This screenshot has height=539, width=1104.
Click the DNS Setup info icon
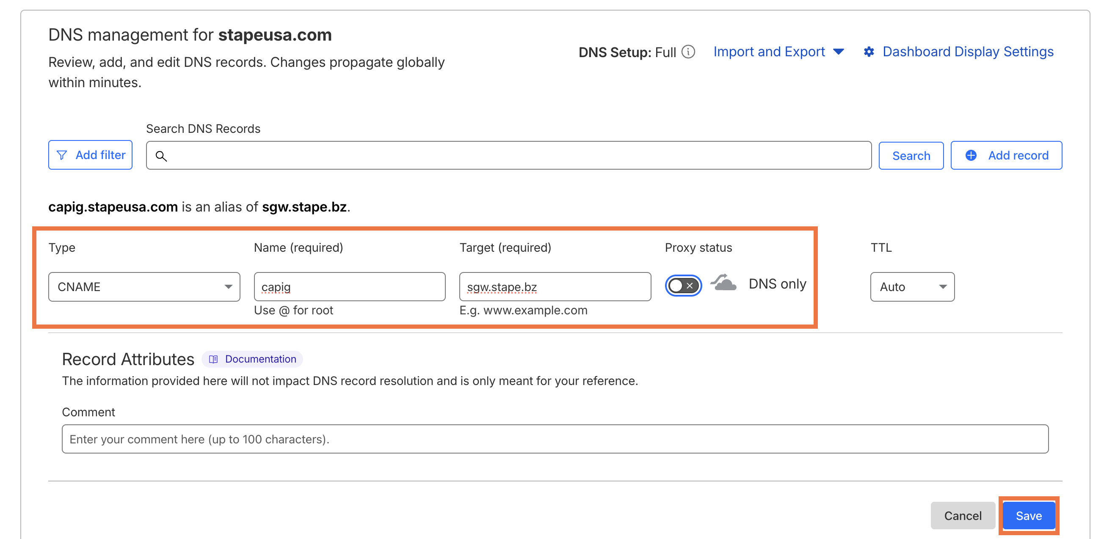pyautogui.click(x=688, y=52)
